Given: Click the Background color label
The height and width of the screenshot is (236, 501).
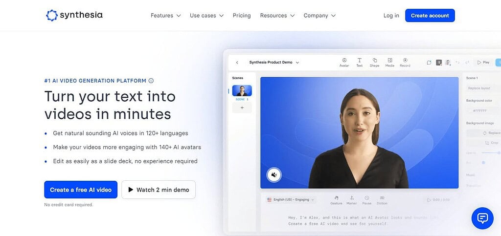Looking at the screenshot, I should pyautogui.click(x=479, y=101).
